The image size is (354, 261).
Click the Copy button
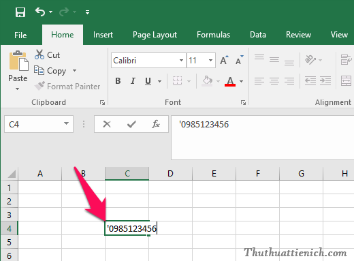(x=50, y=71)
